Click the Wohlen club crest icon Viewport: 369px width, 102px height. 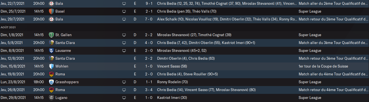[x=51, y=66]
